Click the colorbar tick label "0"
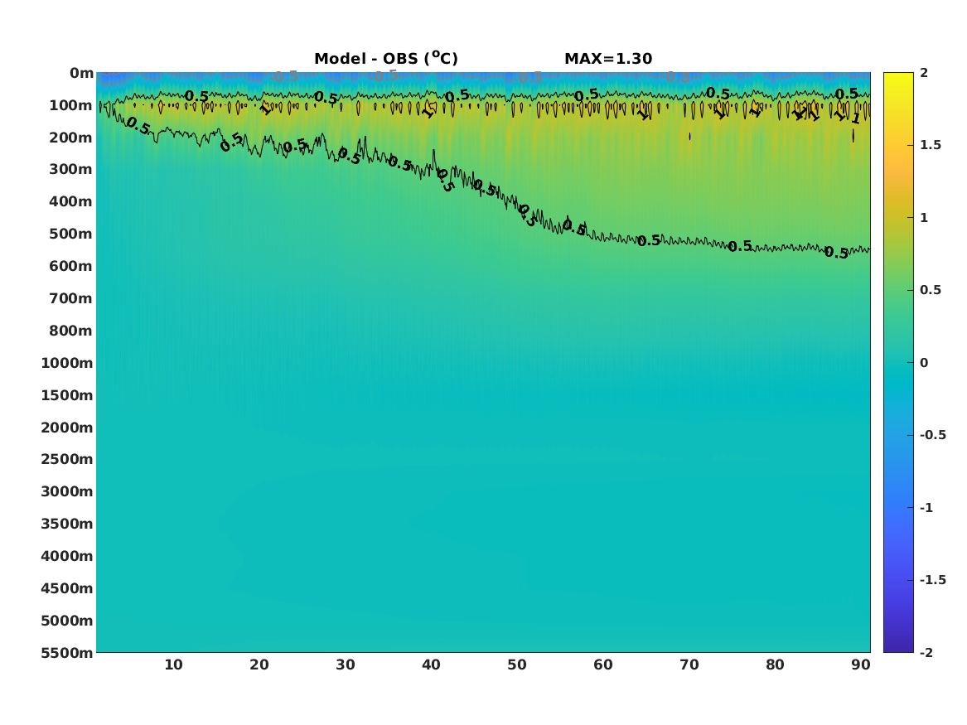This screenshot has width=967, height=725. tap(924, 363)
